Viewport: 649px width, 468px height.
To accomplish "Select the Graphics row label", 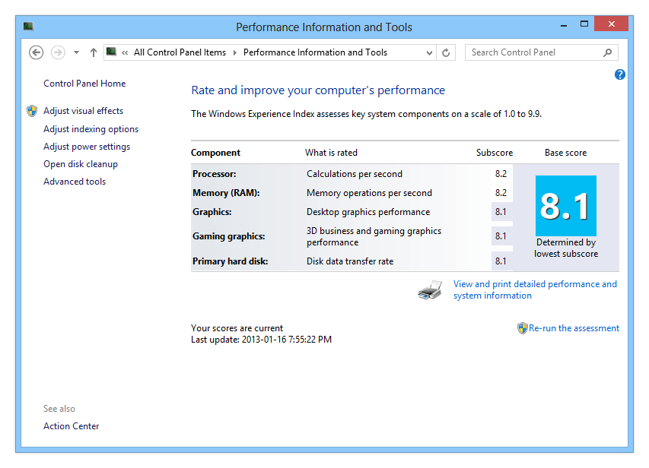I will [212, 212].
